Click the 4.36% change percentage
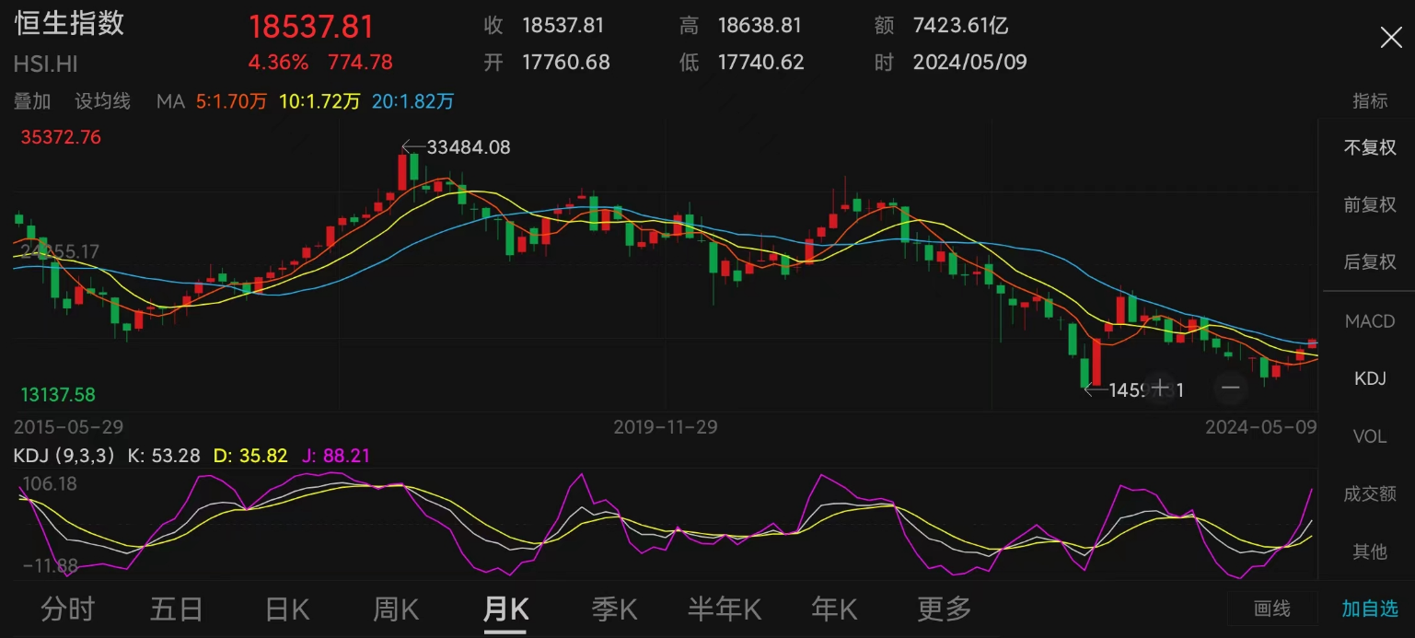The image size is (1415, 638). [x=278, y=63]
